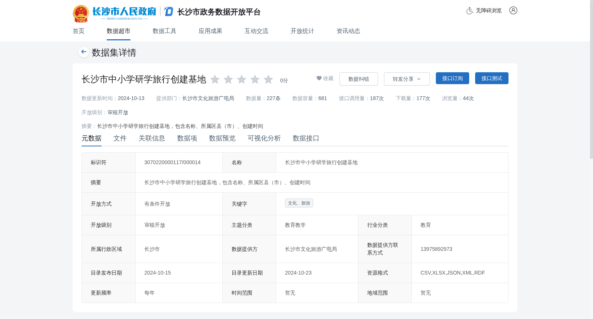Open the 互动交流 navigation item
This screenshot has height=319, width=593.
click(x=256, y=31)
